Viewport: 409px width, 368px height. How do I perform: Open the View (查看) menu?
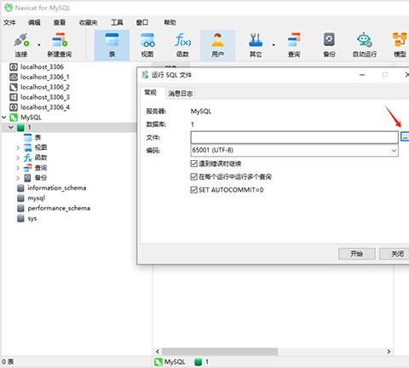pos(60,22)
